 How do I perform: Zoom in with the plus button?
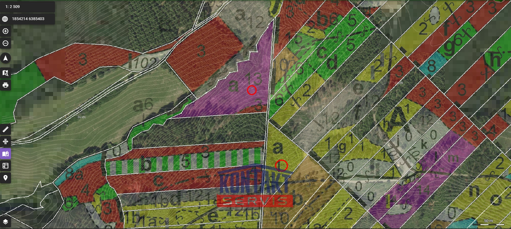[5, 31]
